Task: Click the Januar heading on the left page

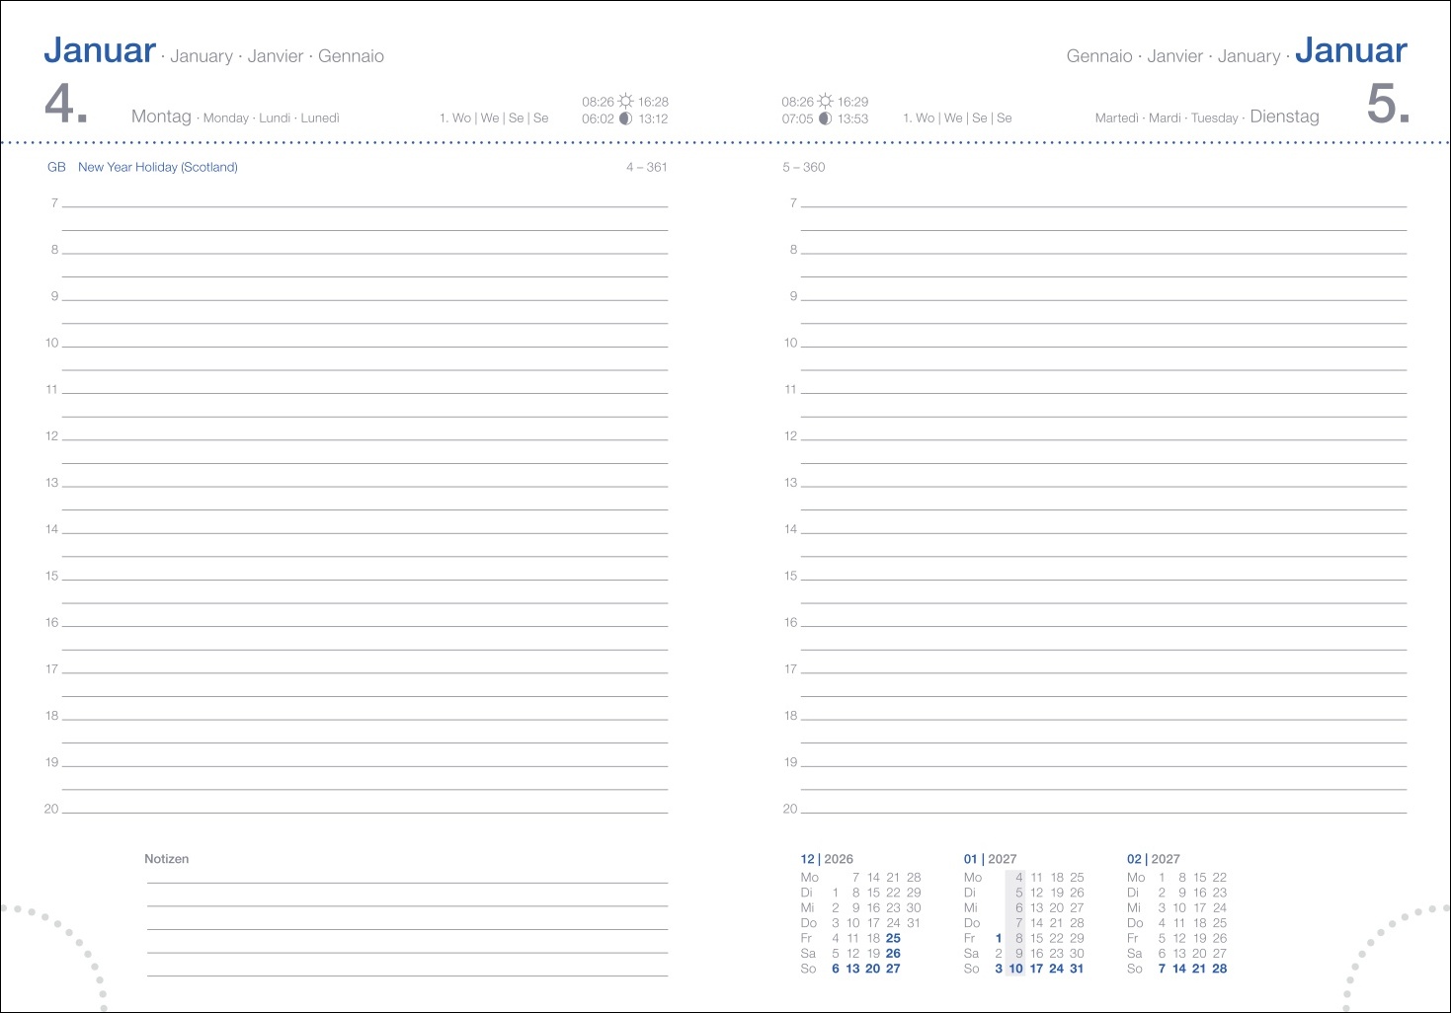Action: (x=100, y=50)
